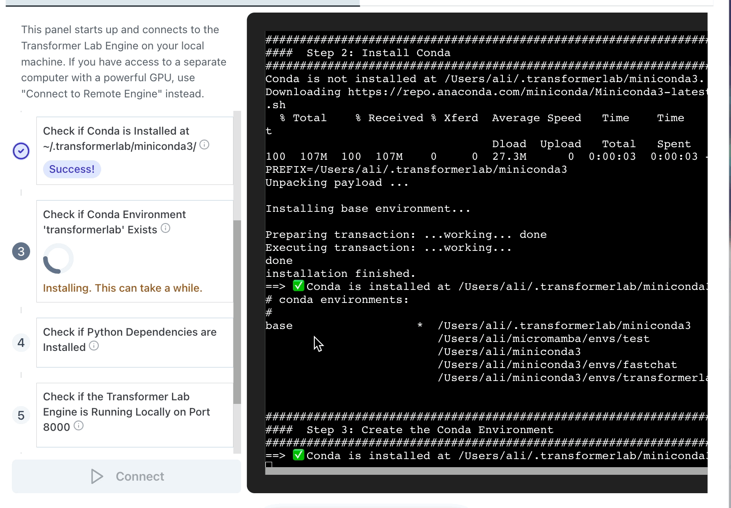
Task: Click the 'Check if Python Dependencies are Installed' card
Action: tap(134, 342)
